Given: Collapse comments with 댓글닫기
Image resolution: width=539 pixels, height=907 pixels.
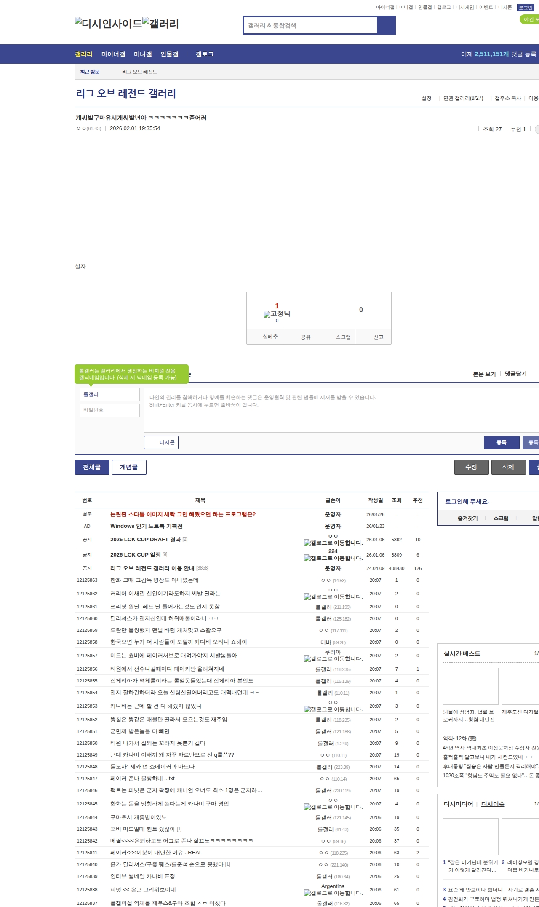Looking at the screenshot, I should pyautogui.click(x=515, y=374).
